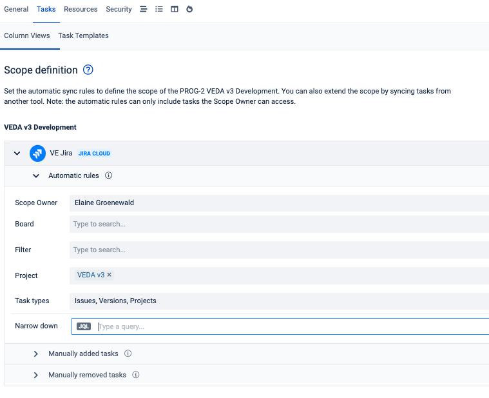Collapse the VE Jira connection section
This screenshot has width=489, height=398.
pyautogui.click(x=17, y=154)
